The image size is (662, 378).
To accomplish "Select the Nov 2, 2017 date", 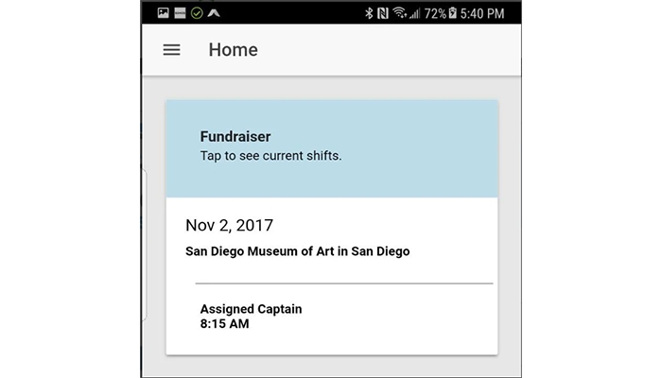I will (x=229, y=226).
